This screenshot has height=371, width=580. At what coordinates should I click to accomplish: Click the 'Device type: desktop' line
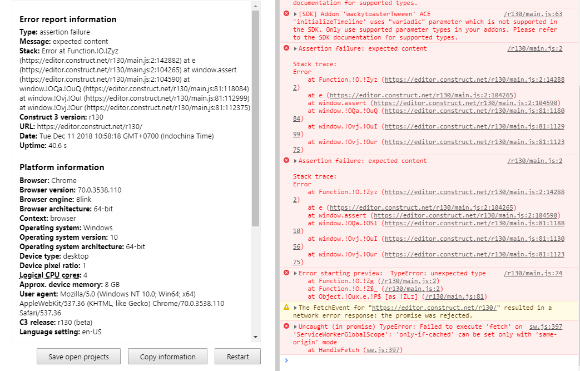pyautogui.click(x=54, y=256)
